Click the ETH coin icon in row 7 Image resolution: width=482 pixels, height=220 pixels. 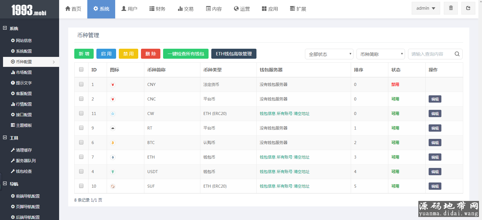pos(113,157)
